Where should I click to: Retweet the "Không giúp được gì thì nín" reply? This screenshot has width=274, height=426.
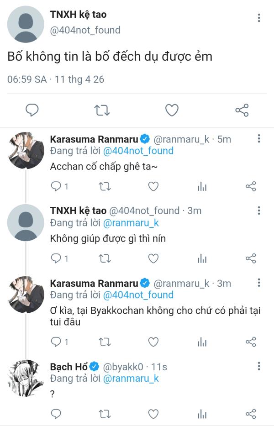[105, 258]
